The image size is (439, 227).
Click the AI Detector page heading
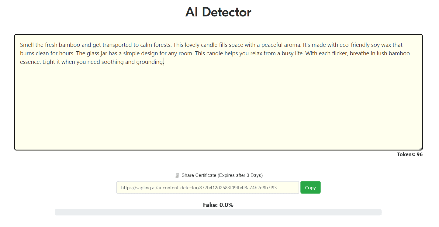(x=218, y=12)
